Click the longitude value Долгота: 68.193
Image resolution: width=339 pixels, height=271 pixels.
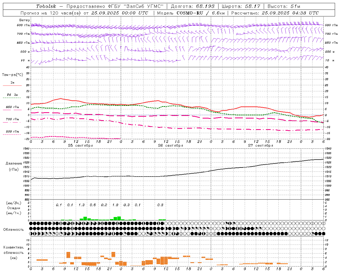click(x=193, y=6)
